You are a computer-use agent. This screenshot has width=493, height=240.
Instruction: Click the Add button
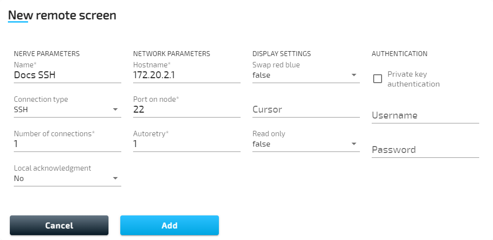pos(170,225)
